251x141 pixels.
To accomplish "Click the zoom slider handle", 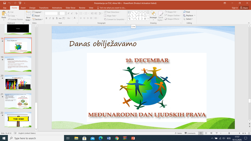I will pos(229,133).
